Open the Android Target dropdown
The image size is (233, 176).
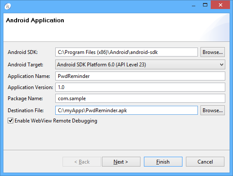[x=140, y=65]
